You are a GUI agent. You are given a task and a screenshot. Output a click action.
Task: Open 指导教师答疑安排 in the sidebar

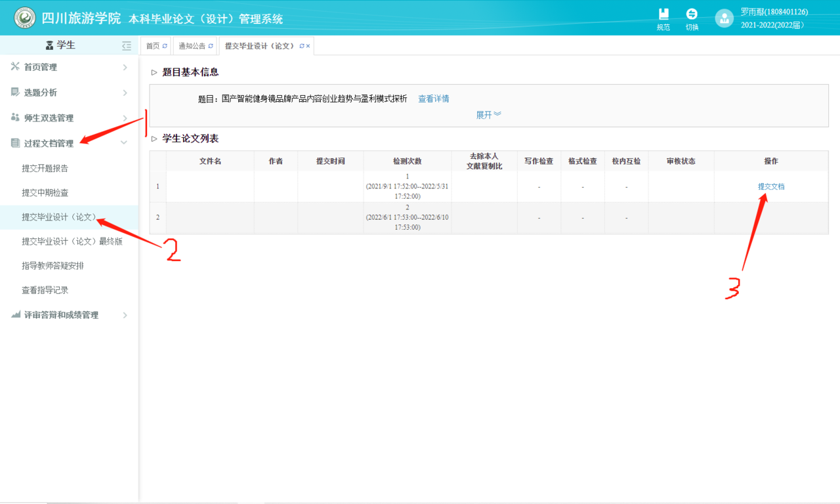[x=52, y=266]
